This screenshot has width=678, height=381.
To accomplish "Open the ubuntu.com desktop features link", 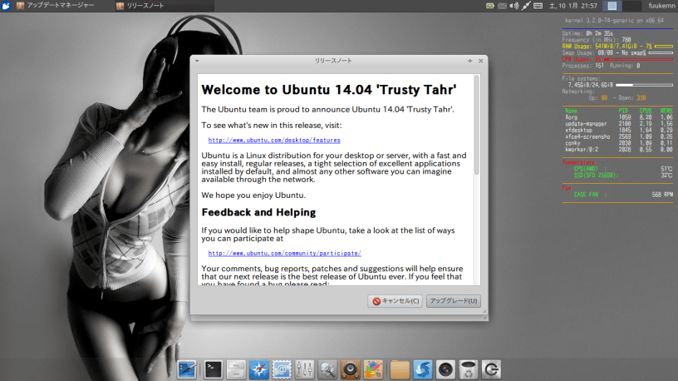I will coord(274,141).
